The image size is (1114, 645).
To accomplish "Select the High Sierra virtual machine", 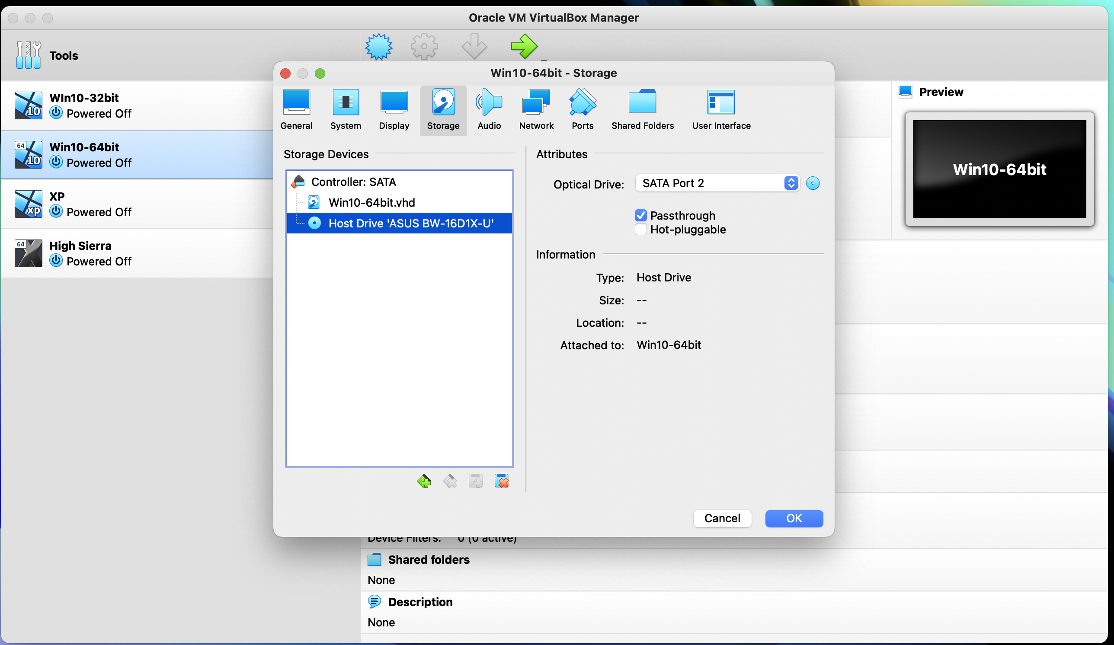I will tap(137, 253).
